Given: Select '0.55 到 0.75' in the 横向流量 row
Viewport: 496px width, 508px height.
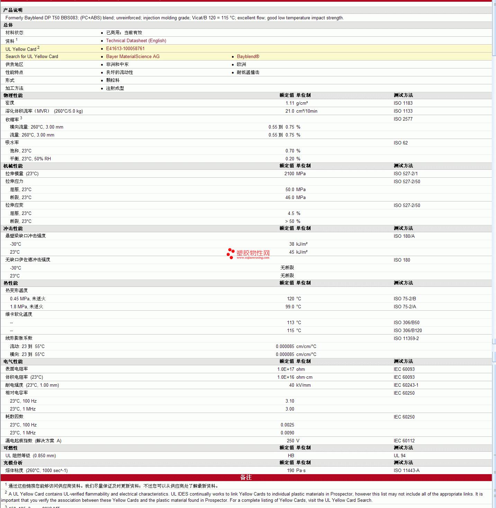Looking at the screenshot, I should click(x=281, y=127).
